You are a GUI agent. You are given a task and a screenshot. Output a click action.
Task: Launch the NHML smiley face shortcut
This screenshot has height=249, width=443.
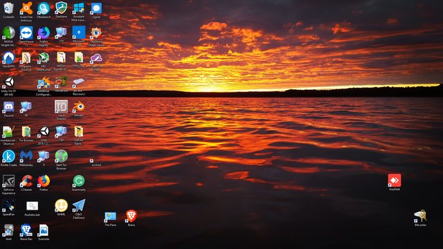[x=61, y=206]
